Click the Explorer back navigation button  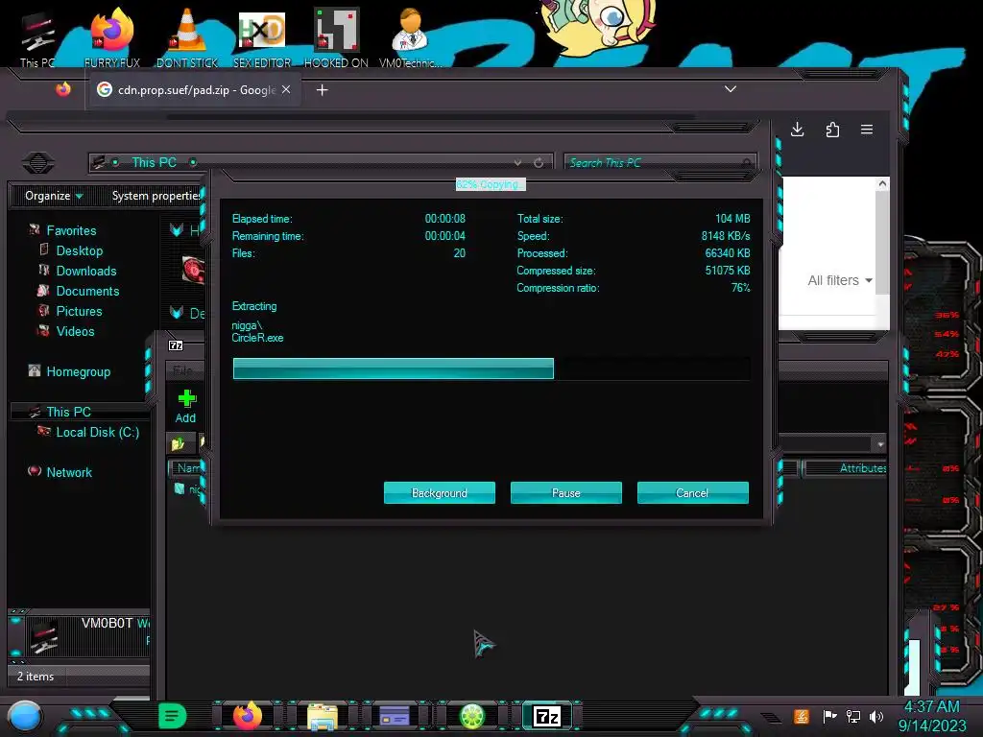[38, 163]
